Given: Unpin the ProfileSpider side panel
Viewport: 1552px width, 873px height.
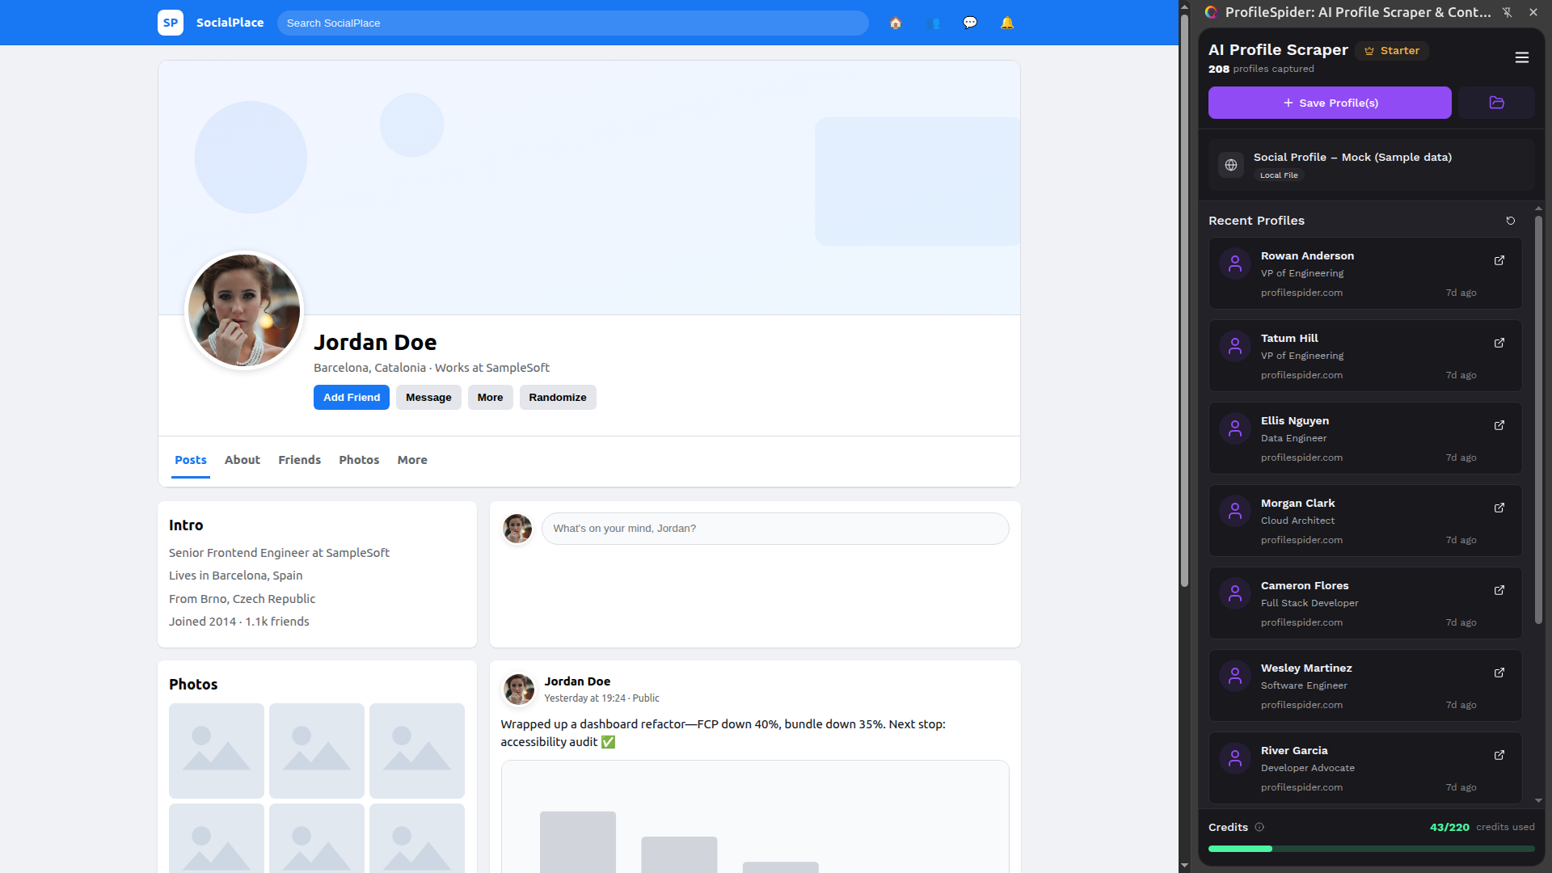Looking at the screenshot, I should pos(1507,12).
